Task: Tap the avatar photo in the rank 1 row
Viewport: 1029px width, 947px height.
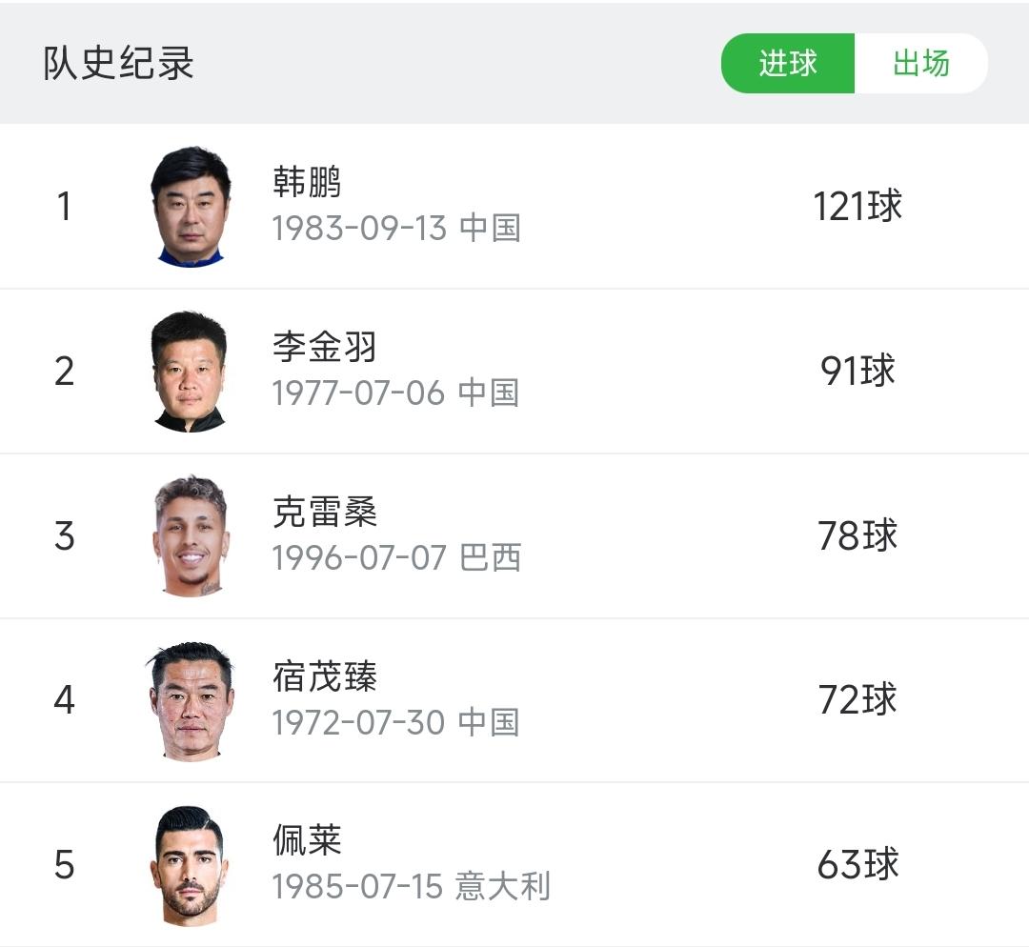Action: coord(191,206)
